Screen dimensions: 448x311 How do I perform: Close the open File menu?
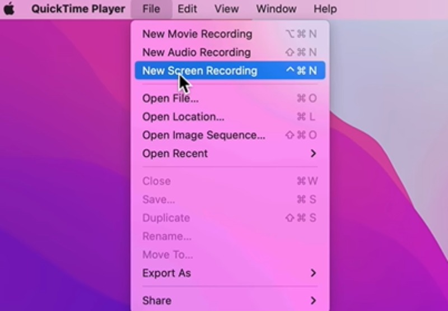(x=151, y=9)
